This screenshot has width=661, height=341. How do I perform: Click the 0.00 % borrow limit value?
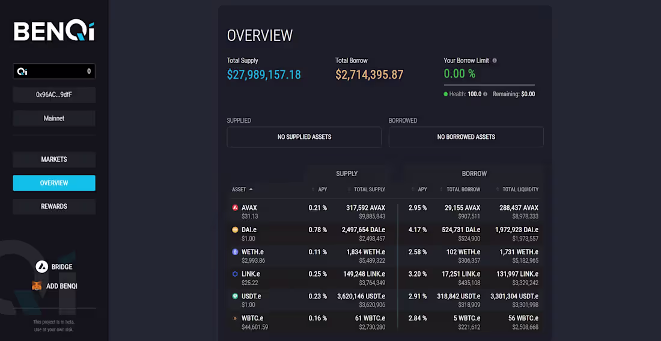[x=460, y=74]
